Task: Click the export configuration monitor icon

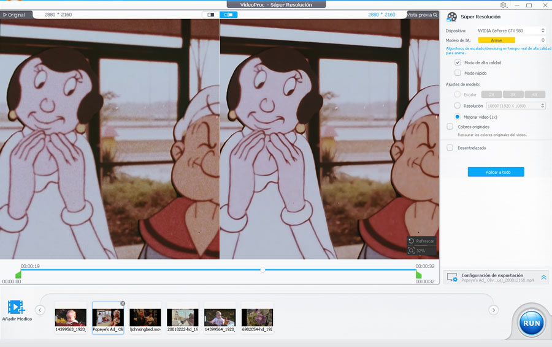Action: [x=452, y=277]
